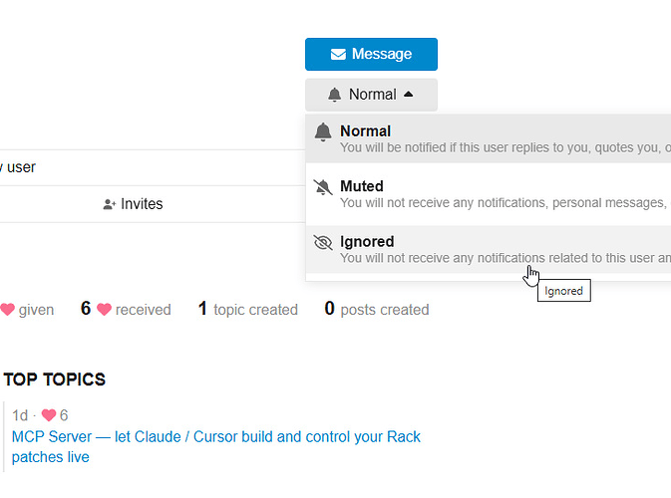
Task: Click the envelope icon on the Message button
Action: 338,54
